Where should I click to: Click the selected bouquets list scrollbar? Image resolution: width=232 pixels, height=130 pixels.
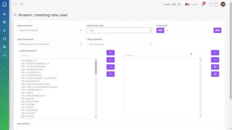pos(200,88)
